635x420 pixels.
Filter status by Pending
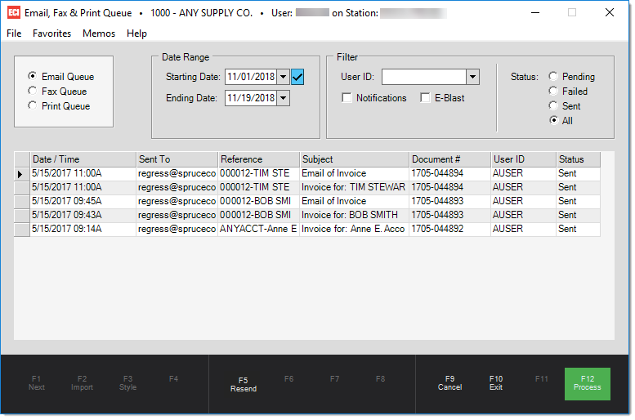click(x=553, y=76)
